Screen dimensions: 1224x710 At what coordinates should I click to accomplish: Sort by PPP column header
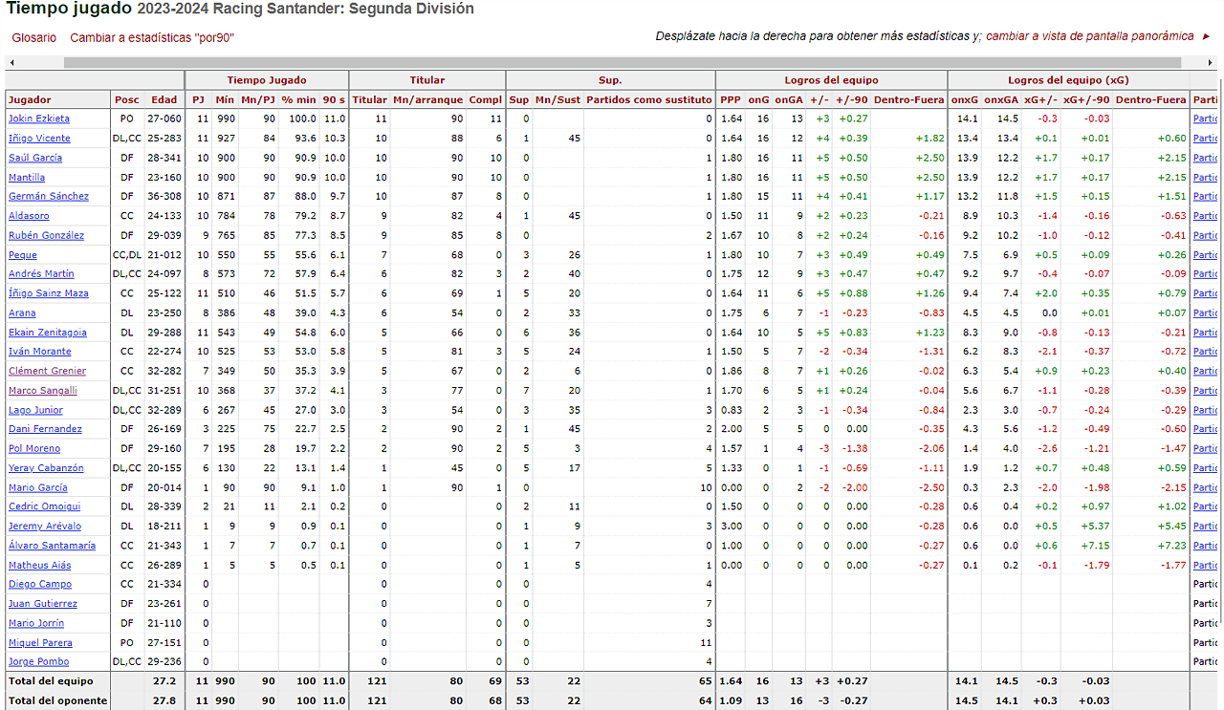(731, 99)
